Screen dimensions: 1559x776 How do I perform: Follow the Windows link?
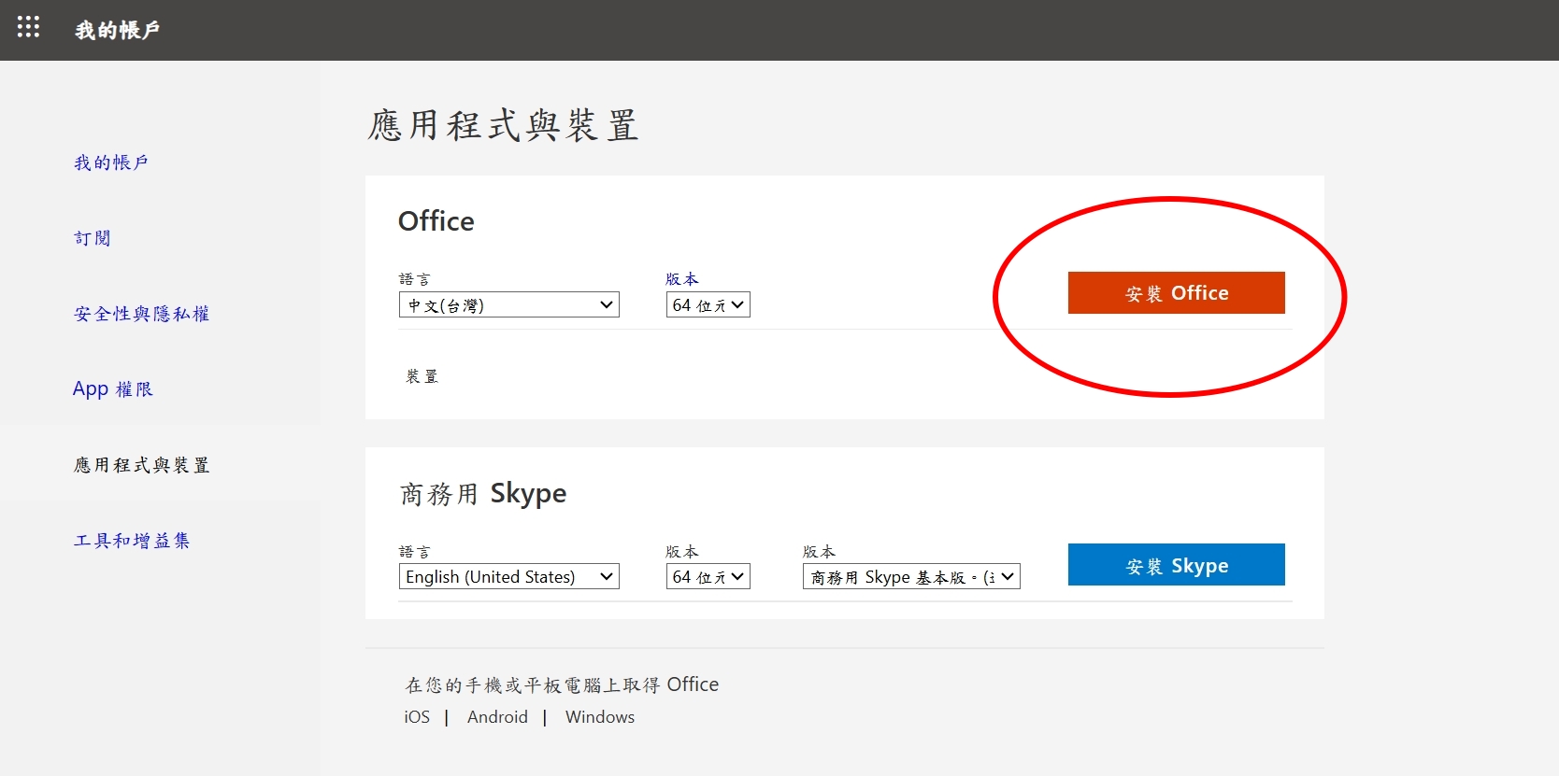600,717
